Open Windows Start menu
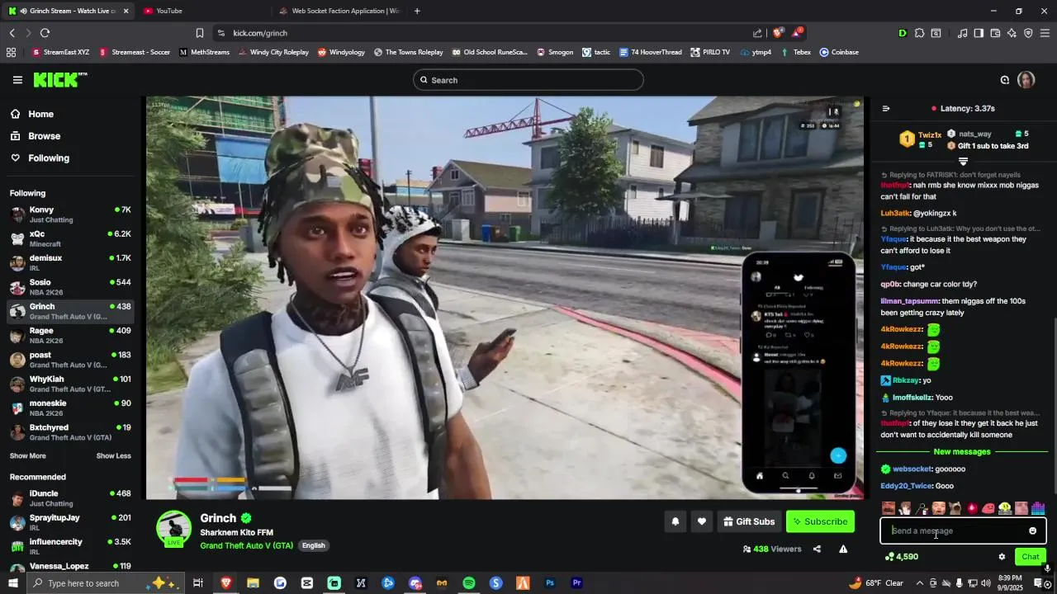This screenshot has width=1057, height=594. tap(13, 583)
